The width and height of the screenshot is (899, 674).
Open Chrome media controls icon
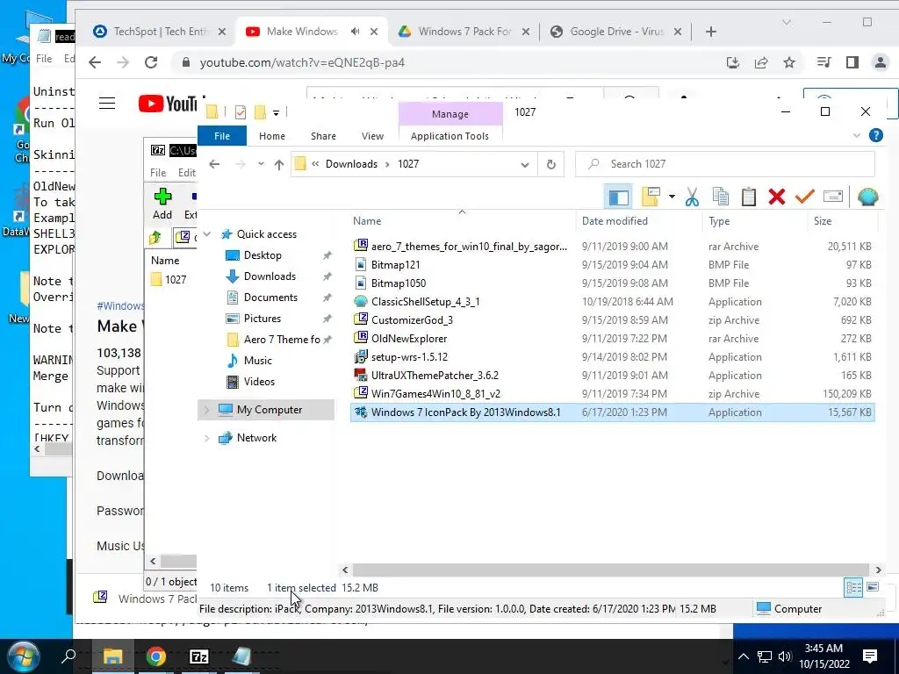823,62
